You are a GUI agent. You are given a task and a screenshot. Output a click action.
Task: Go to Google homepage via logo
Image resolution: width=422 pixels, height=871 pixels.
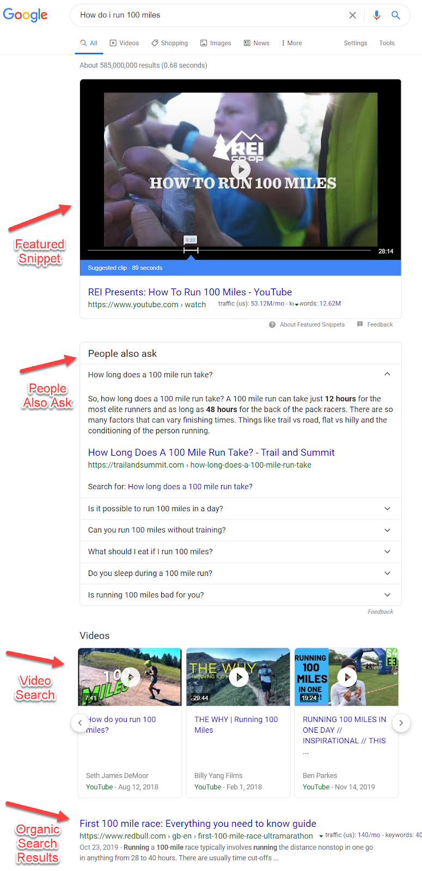(25, 15)
